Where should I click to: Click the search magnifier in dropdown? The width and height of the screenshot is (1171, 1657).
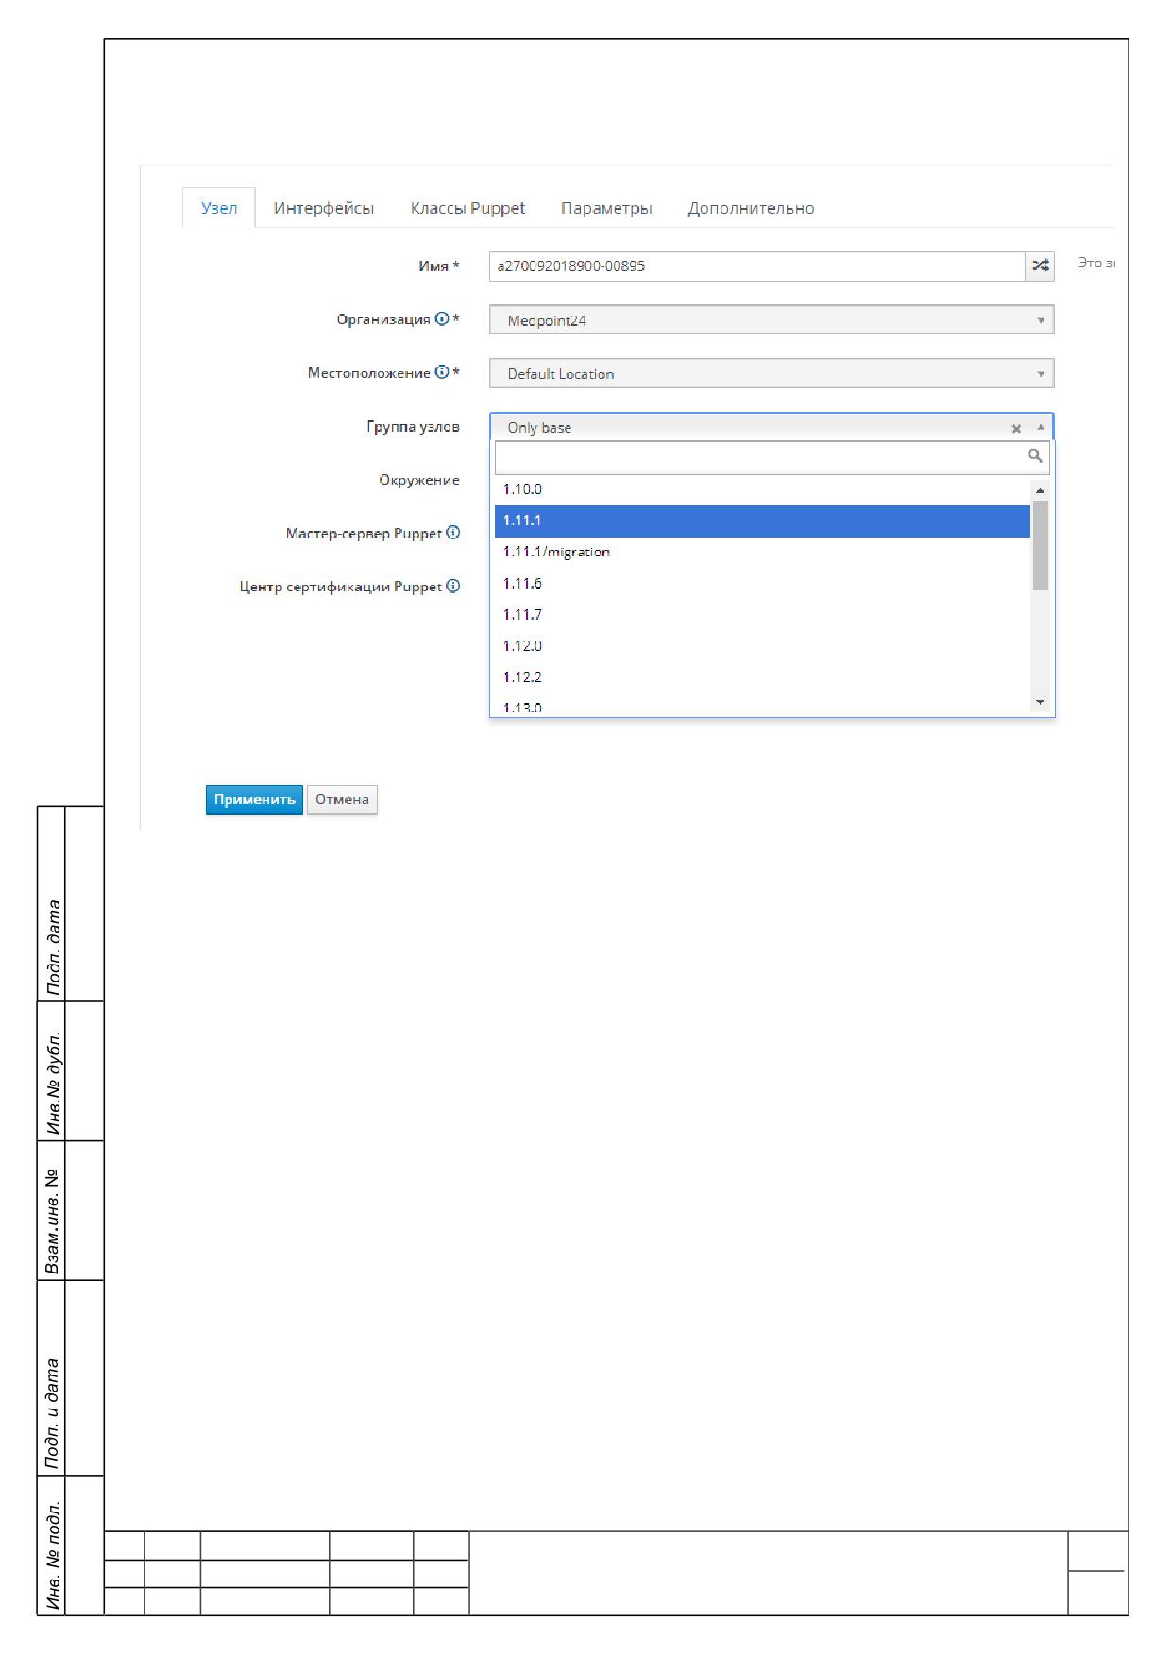(x=1035, y=455)
